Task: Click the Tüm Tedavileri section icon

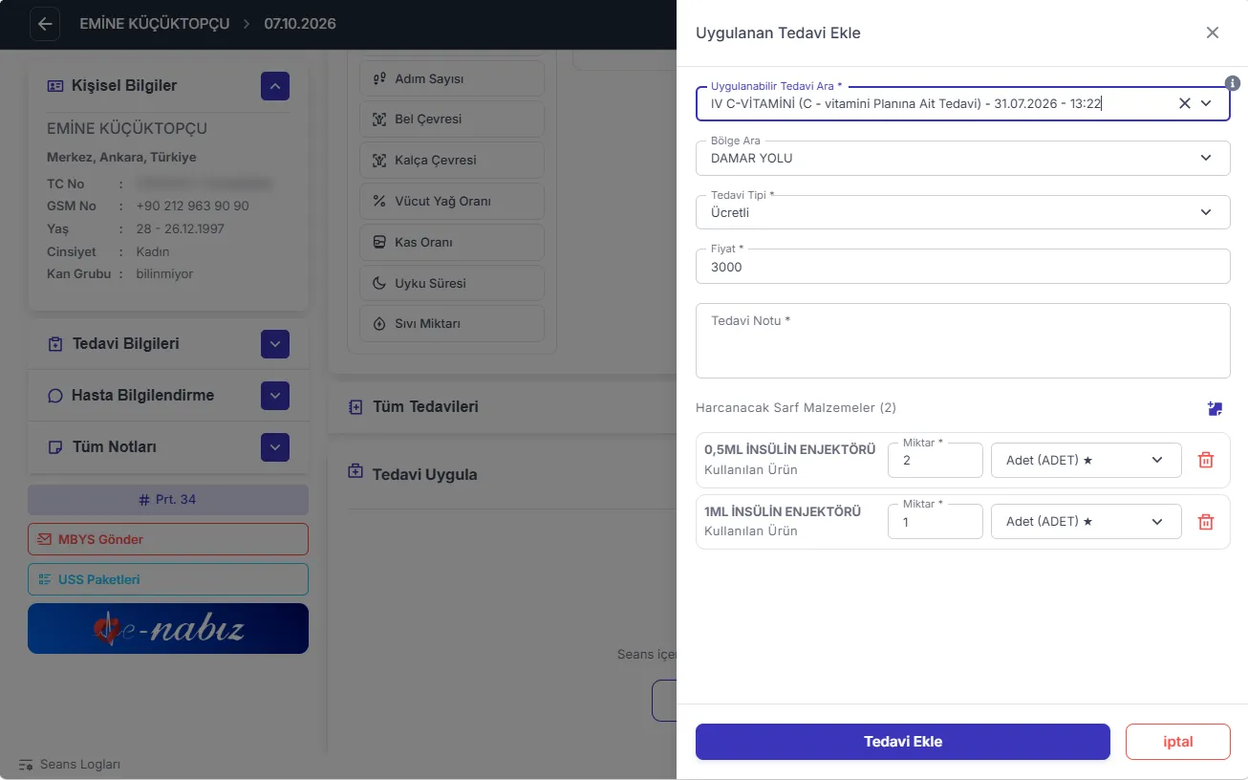Action: pyautogui.click(x=355, y=407)
